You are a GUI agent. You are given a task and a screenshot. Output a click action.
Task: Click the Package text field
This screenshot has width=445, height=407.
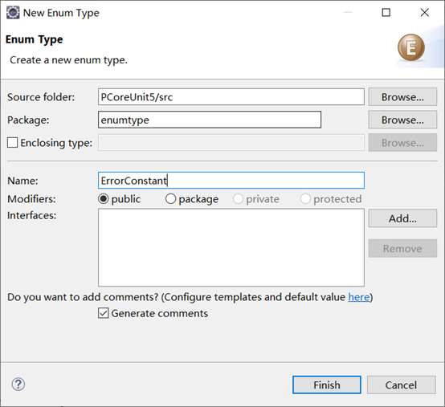[x=210, y=120]
